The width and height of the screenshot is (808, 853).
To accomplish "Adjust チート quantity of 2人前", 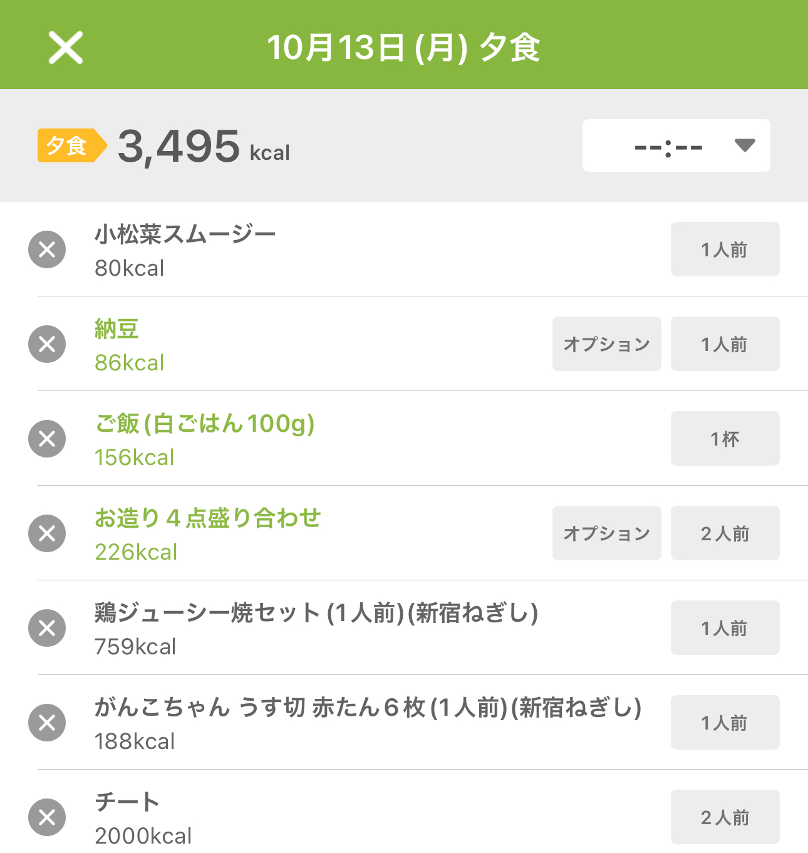I will [x=725, y=817].
